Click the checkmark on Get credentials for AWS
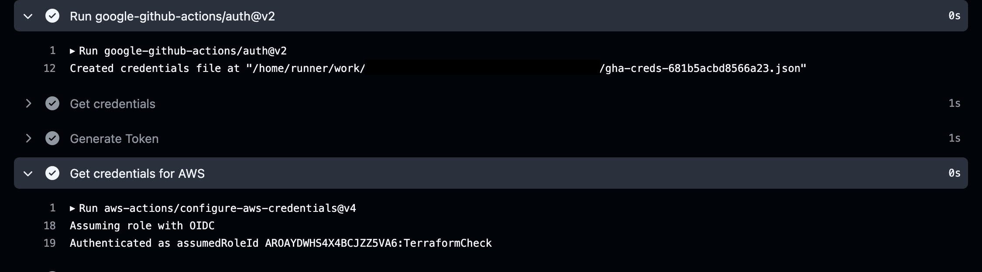The height and width of the screenshot is (272, 982). tap(52, 173)
